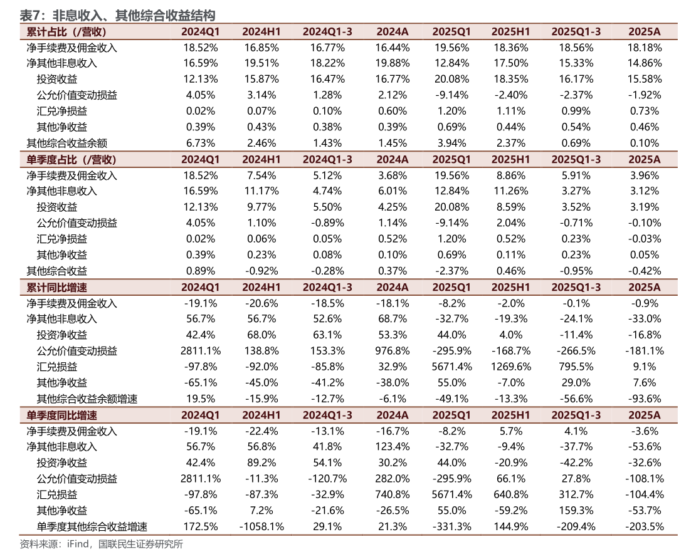696x559 pixels.
Task: Click the value 8.59%
Action: [511, 207]
